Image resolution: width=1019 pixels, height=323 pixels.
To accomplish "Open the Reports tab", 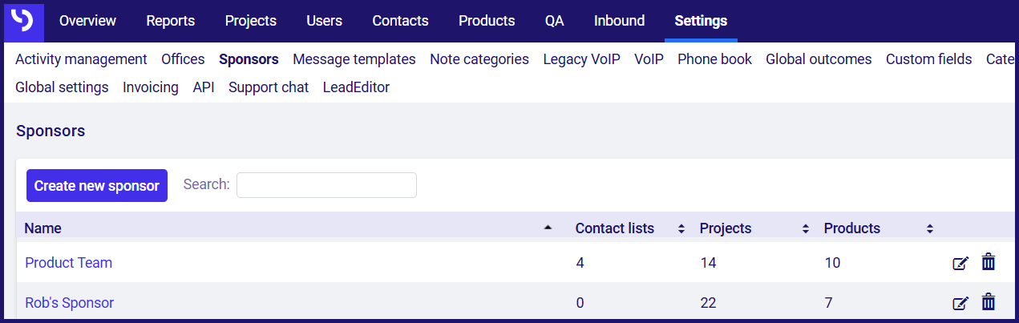I will pyautogui.click(x=170, y=21).
